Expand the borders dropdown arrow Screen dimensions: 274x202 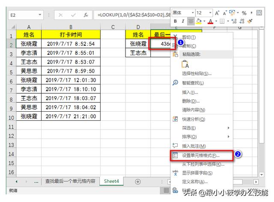[228, 21]
